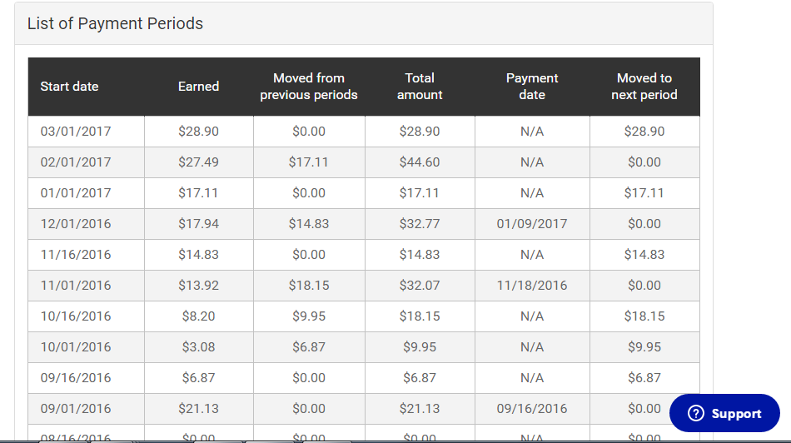
Task: Select the $44.60 total amount cell
Action: 420,162
